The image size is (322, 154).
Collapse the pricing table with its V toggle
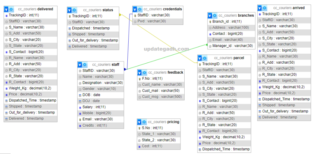[x=139, y=122]
